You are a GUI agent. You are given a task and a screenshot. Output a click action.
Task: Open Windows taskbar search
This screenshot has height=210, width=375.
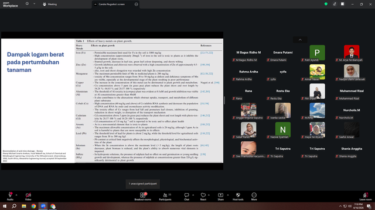[14, 206]
